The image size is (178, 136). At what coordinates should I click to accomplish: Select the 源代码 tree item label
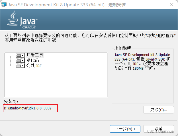click(x=32, y=61)
